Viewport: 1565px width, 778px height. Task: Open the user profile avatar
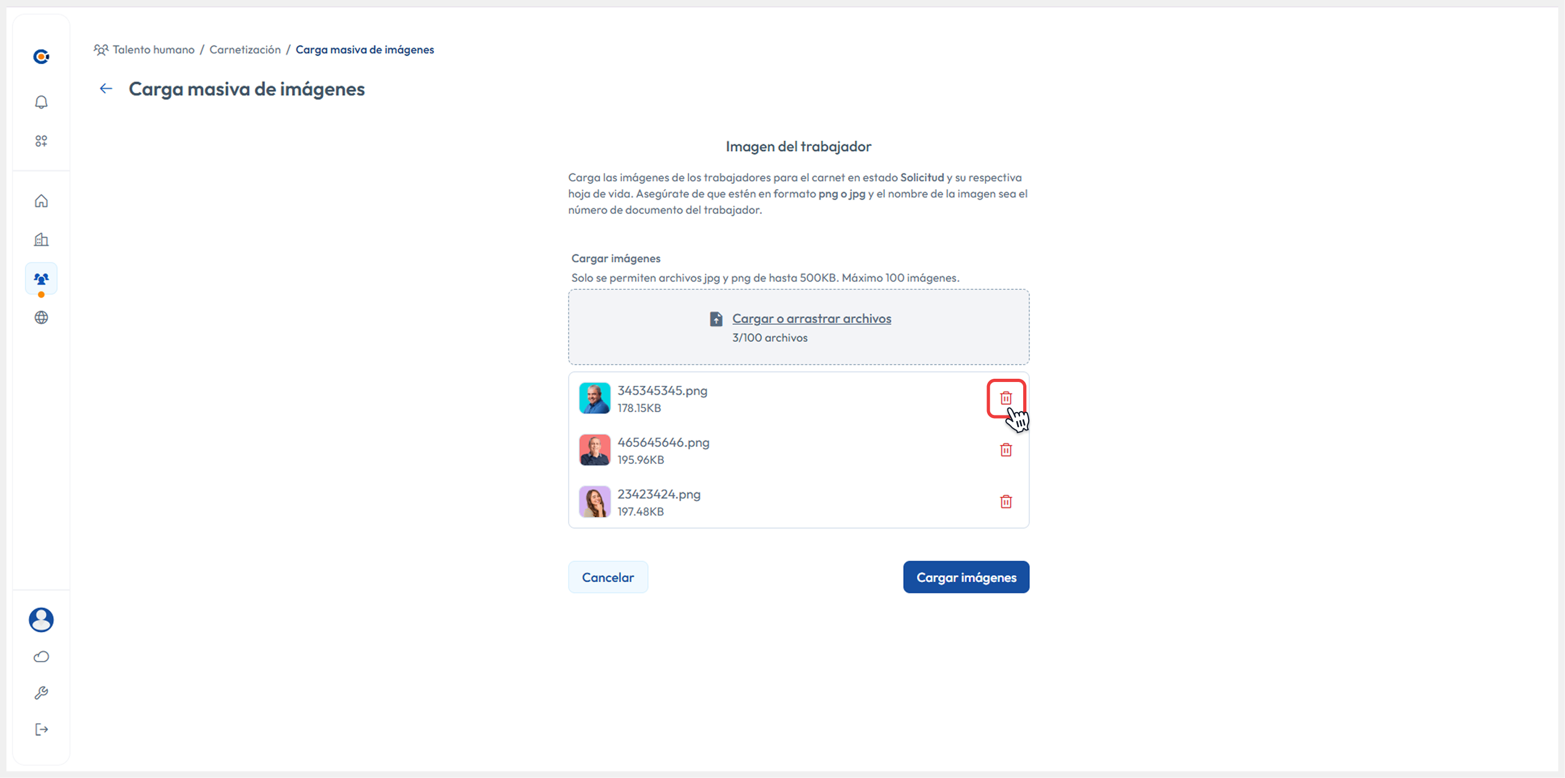coord(40,619)
